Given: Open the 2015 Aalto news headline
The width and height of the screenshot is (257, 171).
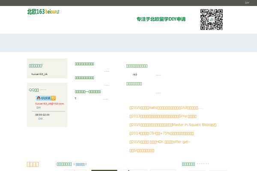Looking at the screenshot, I should point(166,108).
